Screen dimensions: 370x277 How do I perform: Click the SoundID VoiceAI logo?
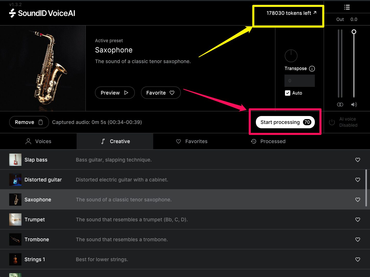click(42, 13)
